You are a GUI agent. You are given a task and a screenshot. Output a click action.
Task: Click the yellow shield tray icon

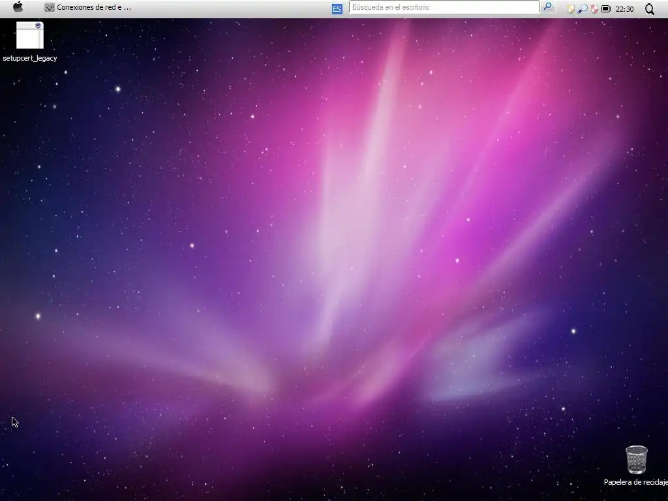click(x=571, y=9)
